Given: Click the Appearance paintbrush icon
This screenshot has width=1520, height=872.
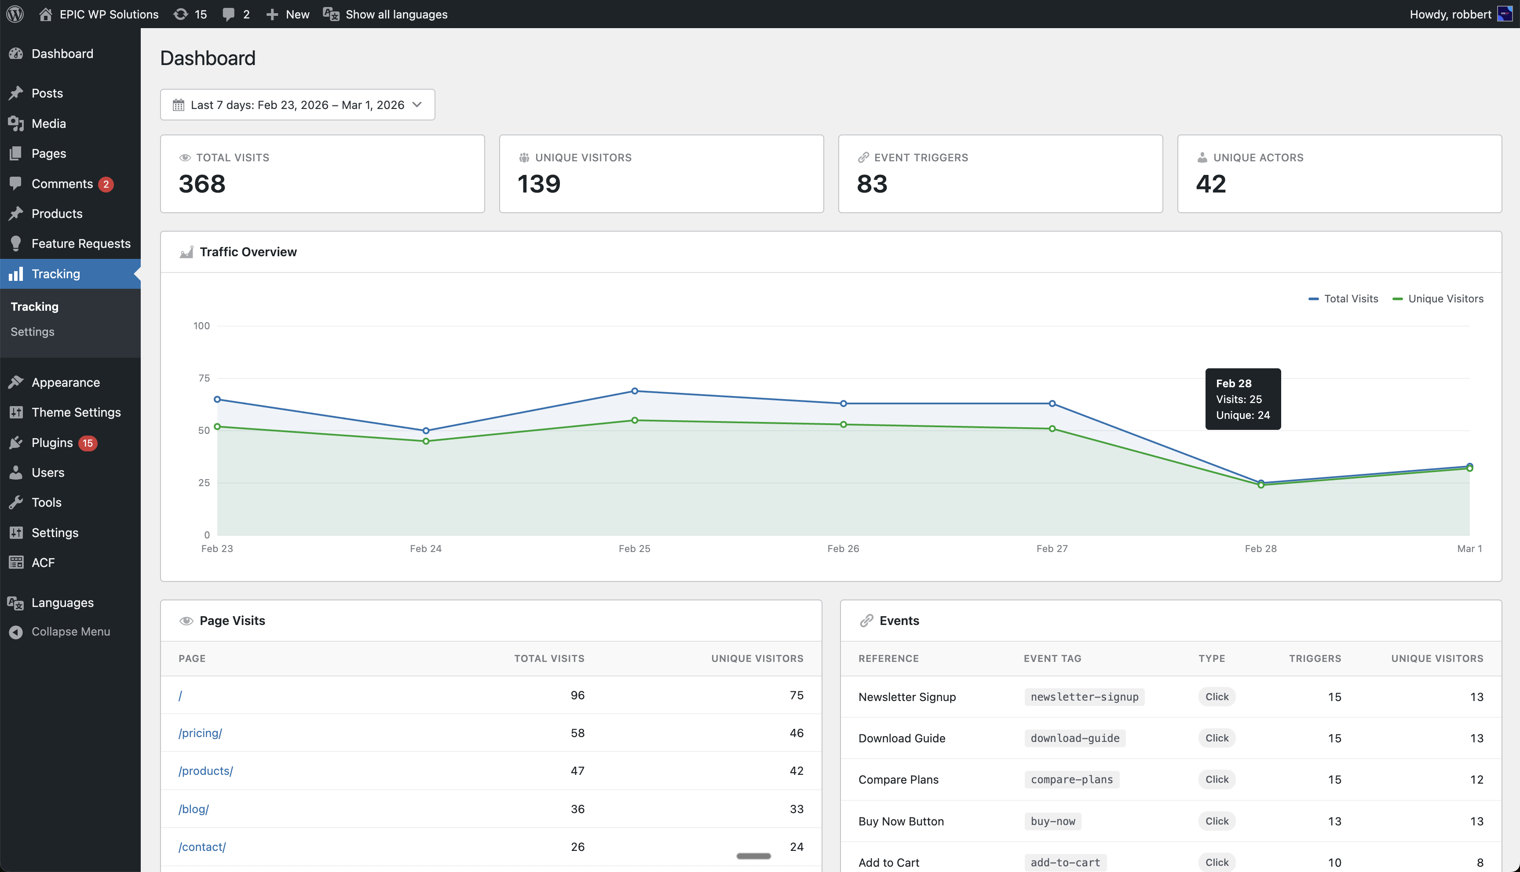Looking at the screenshot, I should [16, 382].
